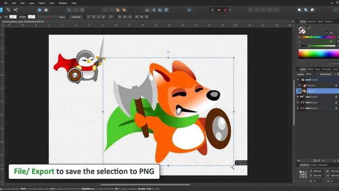The height and width of the screenshot is (191, 339).
Task: Pick a colour from the spectrum bar
Action: coord(319,54)
